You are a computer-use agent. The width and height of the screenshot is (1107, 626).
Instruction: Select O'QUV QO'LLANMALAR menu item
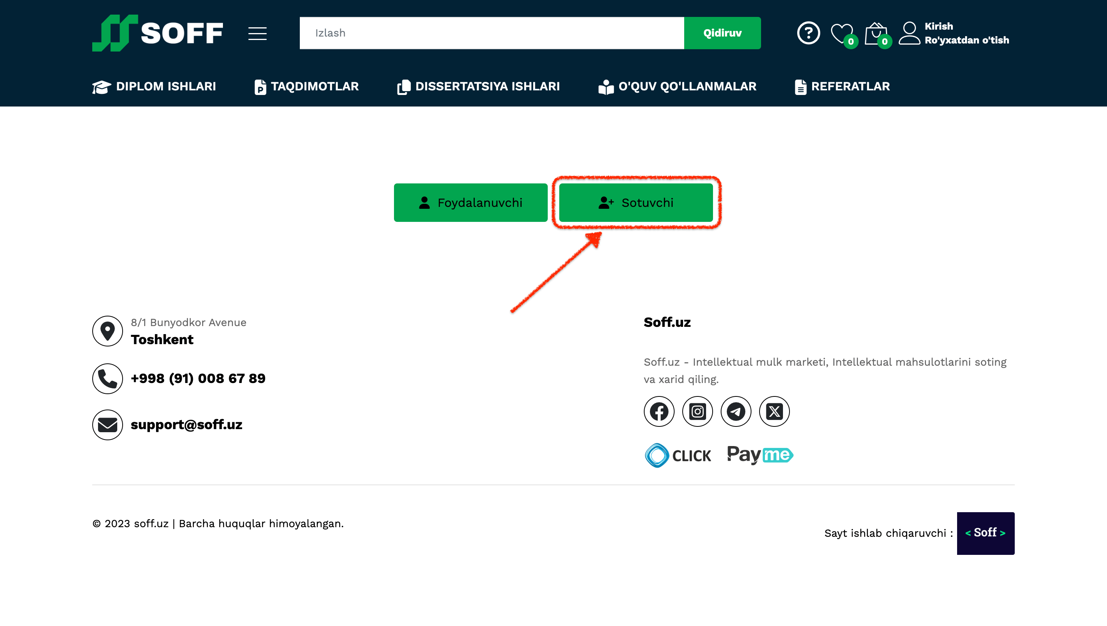tap(677, 87)
